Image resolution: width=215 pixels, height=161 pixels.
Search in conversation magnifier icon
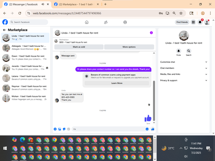click(189, 51)
